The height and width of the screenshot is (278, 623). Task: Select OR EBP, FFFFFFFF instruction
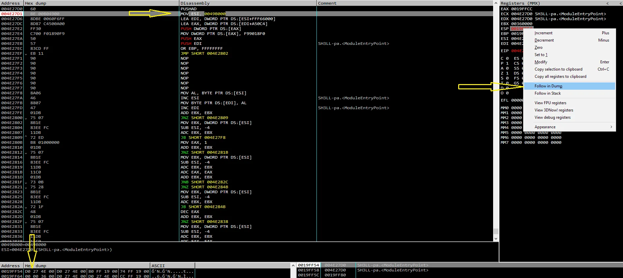(x=202, y=48)
